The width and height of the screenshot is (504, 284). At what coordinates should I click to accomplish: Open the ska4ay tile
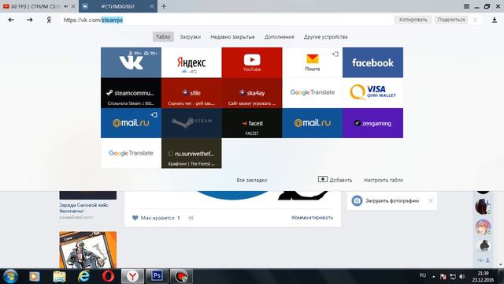click(x=252, y=93)
